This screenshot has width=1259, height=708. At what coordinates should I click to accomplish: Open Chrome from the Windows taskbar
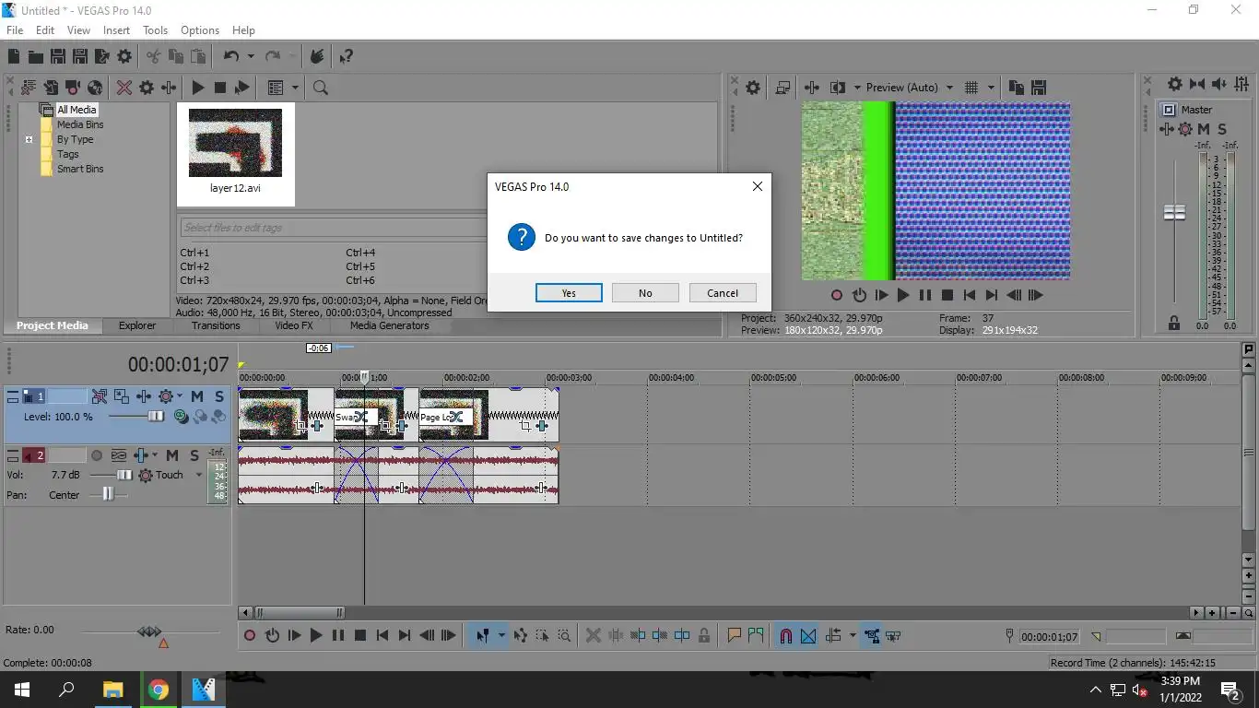pyautogui.click(x=158, y=690)
